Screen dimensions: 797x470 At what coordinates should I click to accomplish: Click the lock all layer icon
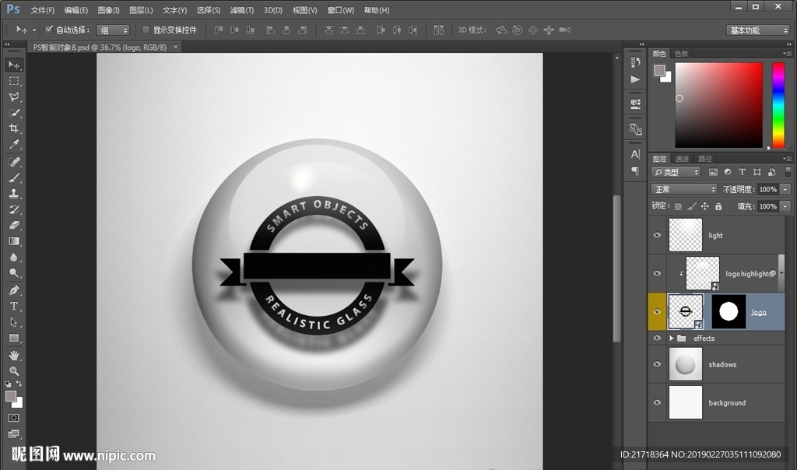[718, 206]
